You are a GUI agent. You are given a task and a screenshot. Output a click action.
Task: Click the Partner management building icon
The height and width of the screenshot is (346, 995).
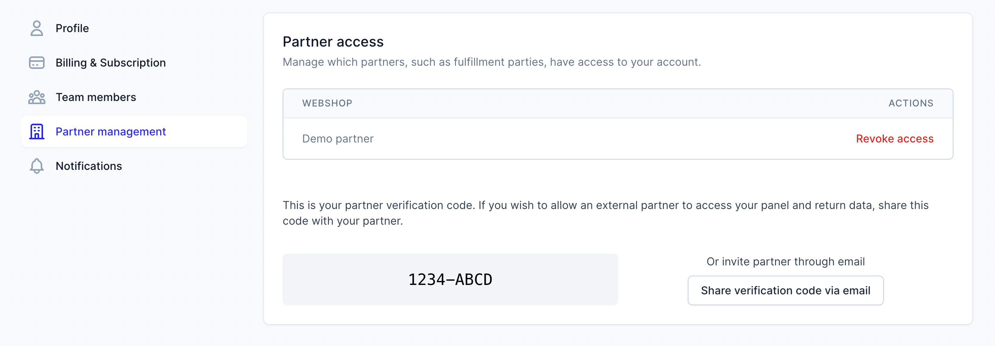click(37, 132)
